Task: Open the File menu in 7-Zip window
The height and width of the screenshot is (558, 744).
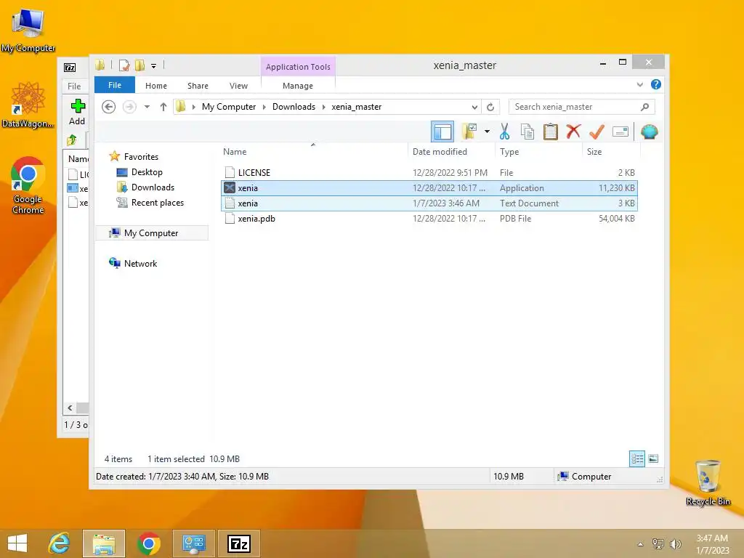Action: pos(74,86)
